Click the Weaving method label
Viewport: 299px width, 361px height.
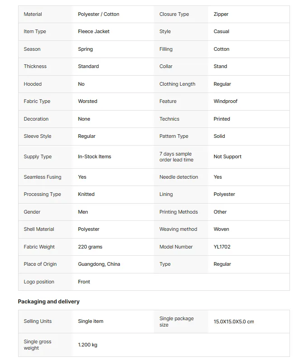tap(178, 229)
